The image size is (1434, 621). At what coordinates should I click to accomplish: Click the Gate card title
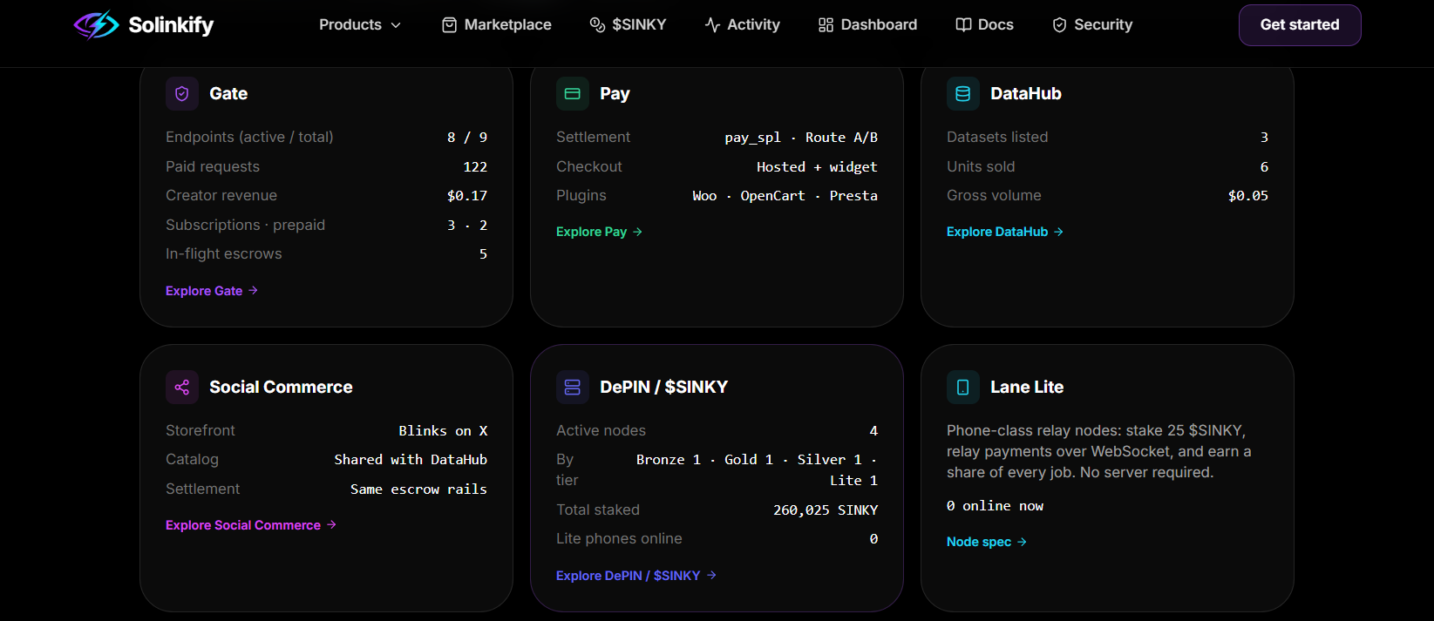tap(228, 94)
